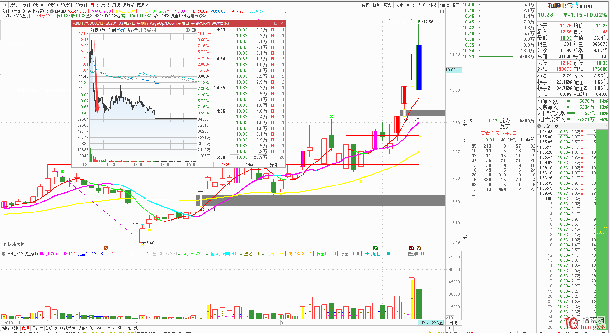Close the 和顺电气 intraday popup window

pyautogui.click(x=282, y=23)
